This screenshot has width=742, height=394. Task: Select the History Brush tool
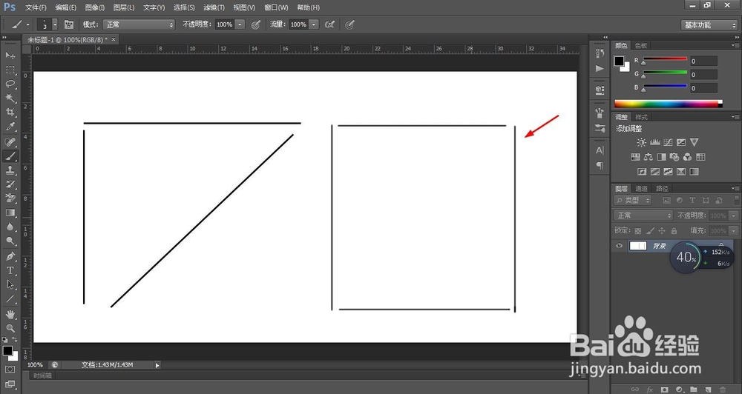click(x=10, y=184)
